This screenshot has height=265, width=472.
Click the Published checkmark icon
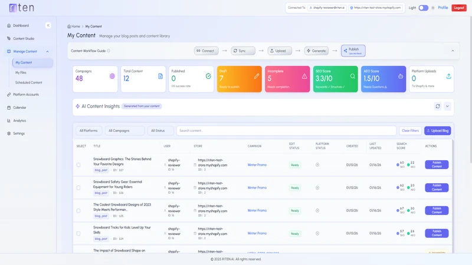point(208,77)
